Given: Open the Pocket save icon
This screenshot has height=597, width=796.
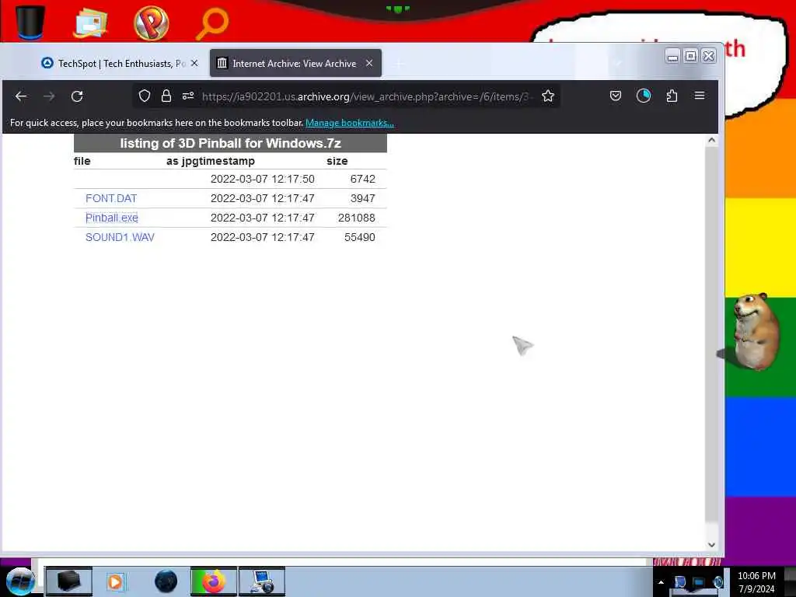Looking at the screenshot, I should 616,96.
